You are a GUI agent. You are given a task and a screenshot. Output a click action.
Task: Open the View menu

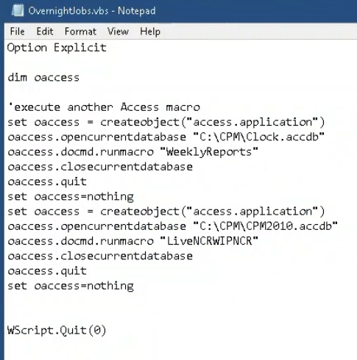point(118,32)
